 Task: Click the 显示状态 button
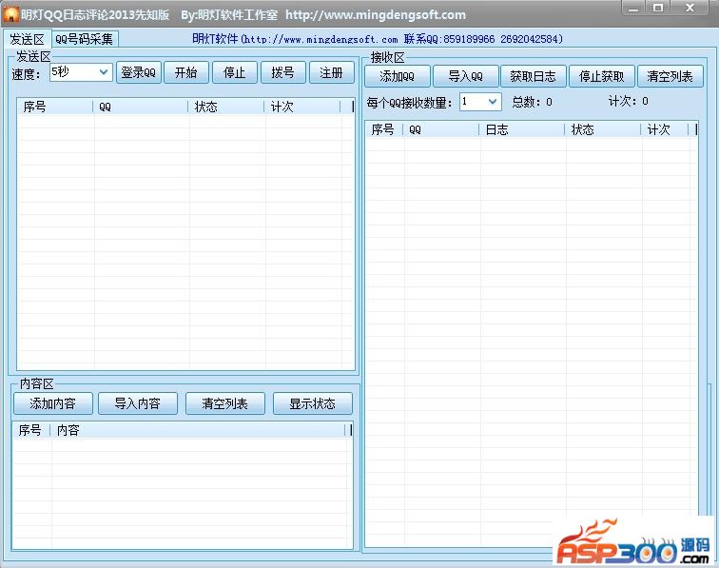[x=313, y=403]
